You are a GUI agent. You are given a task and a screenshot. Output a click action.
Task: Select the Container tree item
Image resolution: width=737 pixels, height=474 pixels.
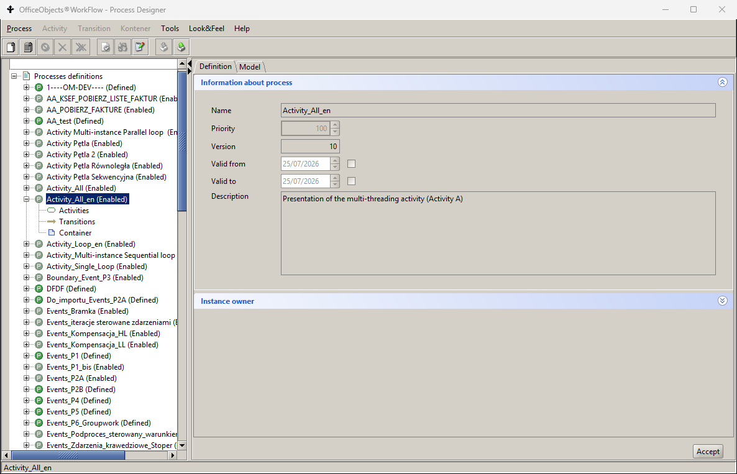[75, 232]
